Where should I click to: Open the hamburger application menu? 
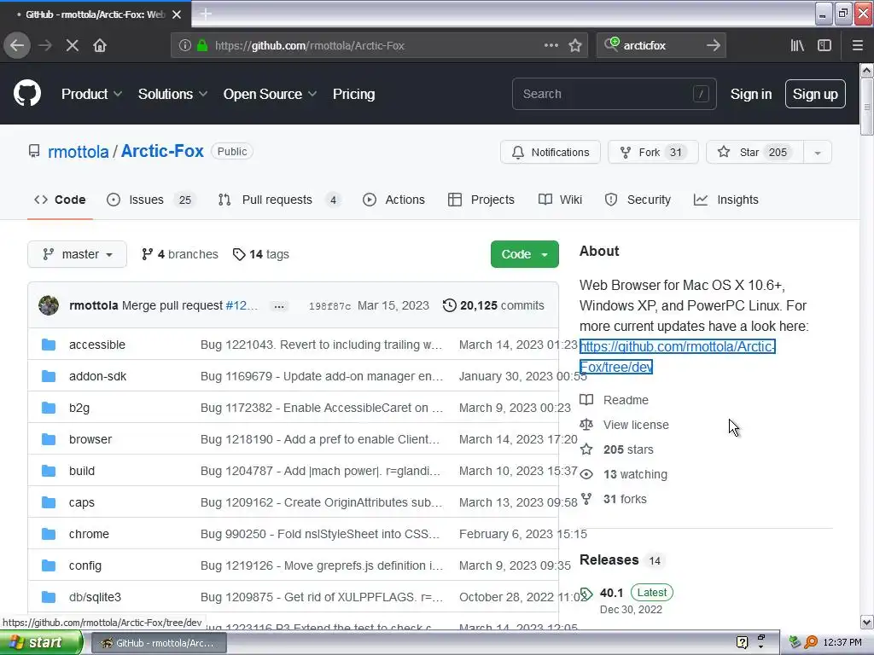tap(857, 45)
